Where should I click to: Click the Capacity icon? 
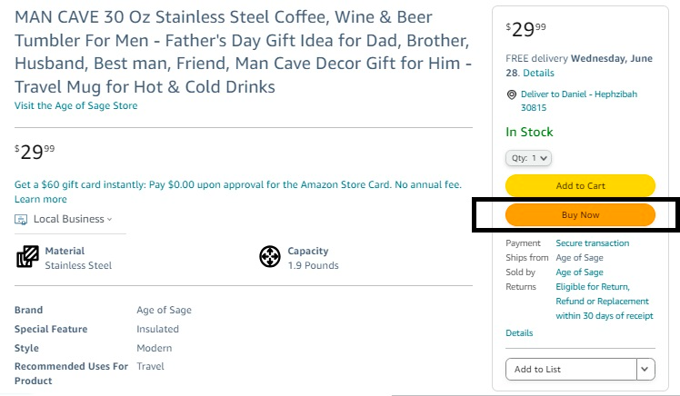(x=270, y=257)
